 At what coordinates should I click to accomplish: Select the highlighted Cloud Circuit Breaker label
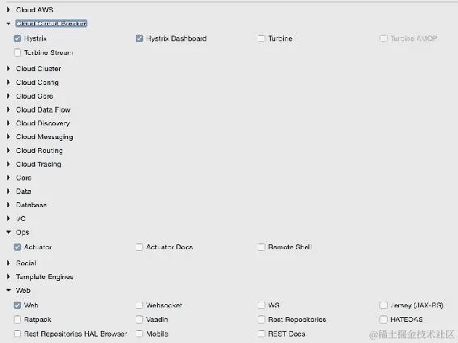(x=52, y=23)
